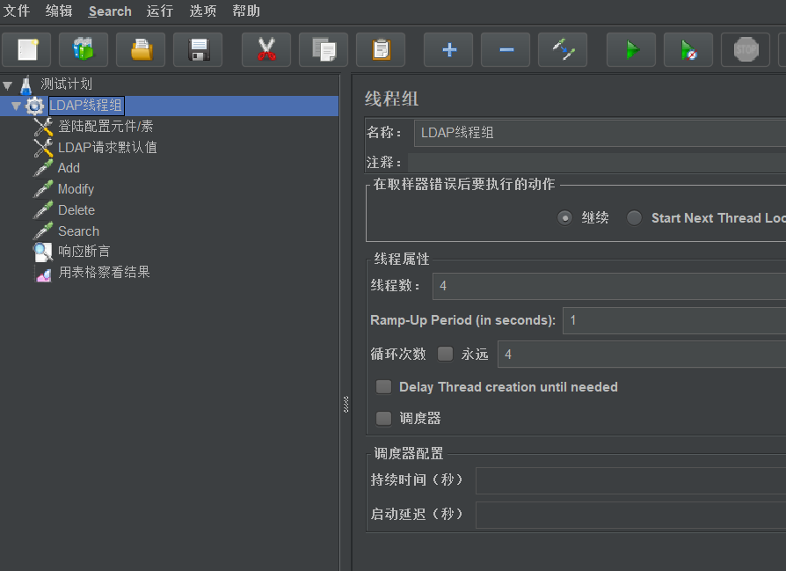This screenshot has width=786, height=571.
Task: Click the 登陆配置元件/素 wrench icon
Action: coord(43,127)
